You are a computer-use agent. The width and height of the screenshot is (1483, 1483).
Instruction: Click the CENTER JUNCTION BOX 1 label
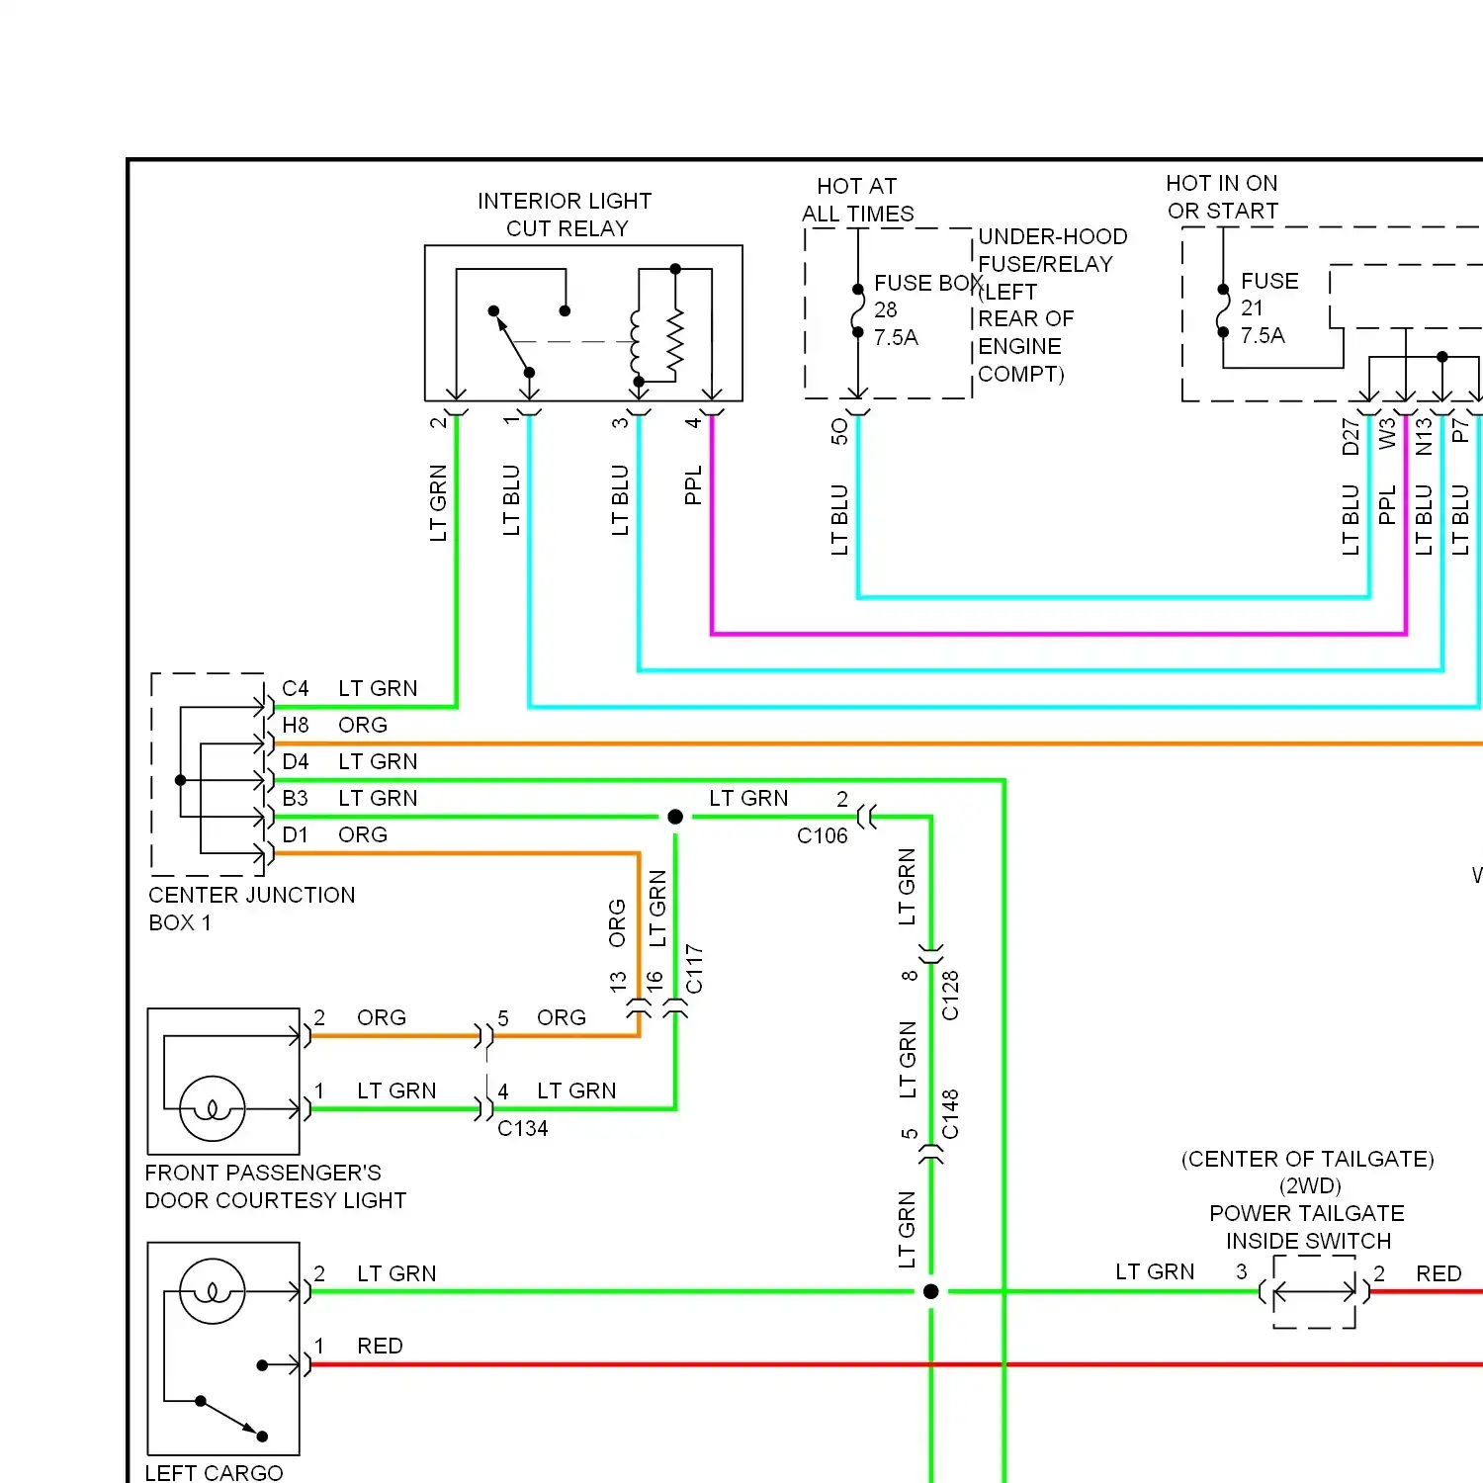(x=251, y=909)
